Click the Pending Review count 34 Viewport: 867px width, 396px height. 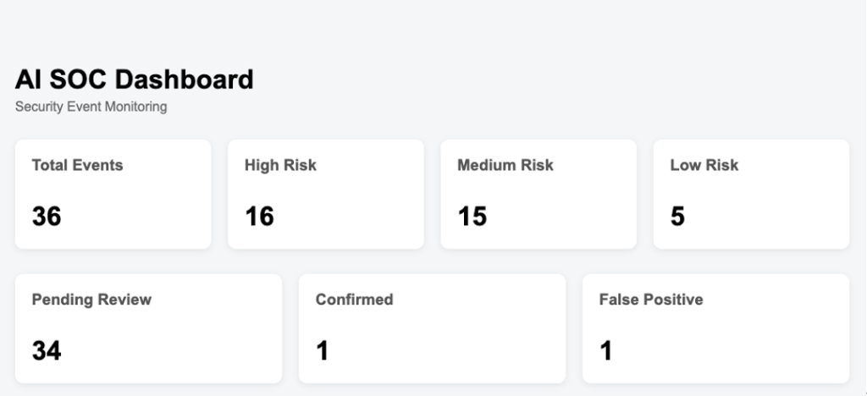47,350
